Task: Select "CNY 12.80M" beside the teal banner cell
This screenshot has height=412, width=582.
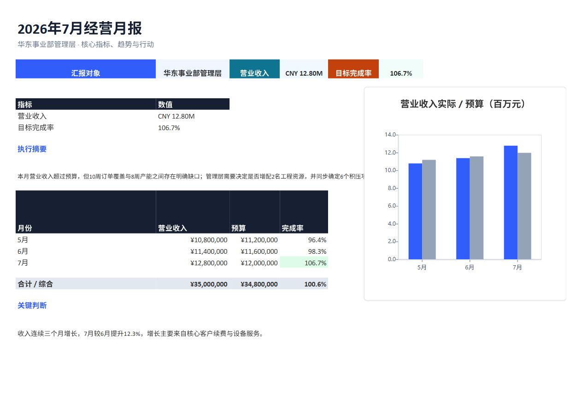Action: 304,69
